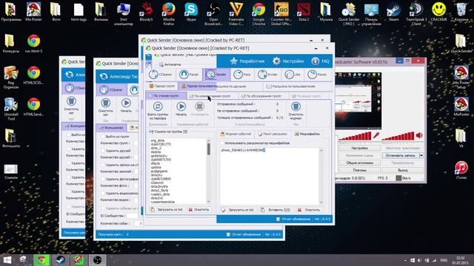Click Настройки button in Broadcaster window

(359, 148)
